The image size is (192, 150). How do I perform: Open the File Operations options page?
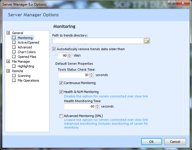click(x=28, y=80)
